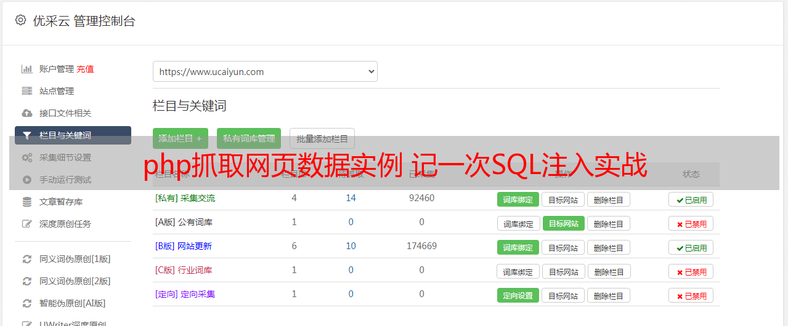The image size is (788, 326).
Task: Click 词库绑定 for 网站更新 row
Action: point(518,247)
